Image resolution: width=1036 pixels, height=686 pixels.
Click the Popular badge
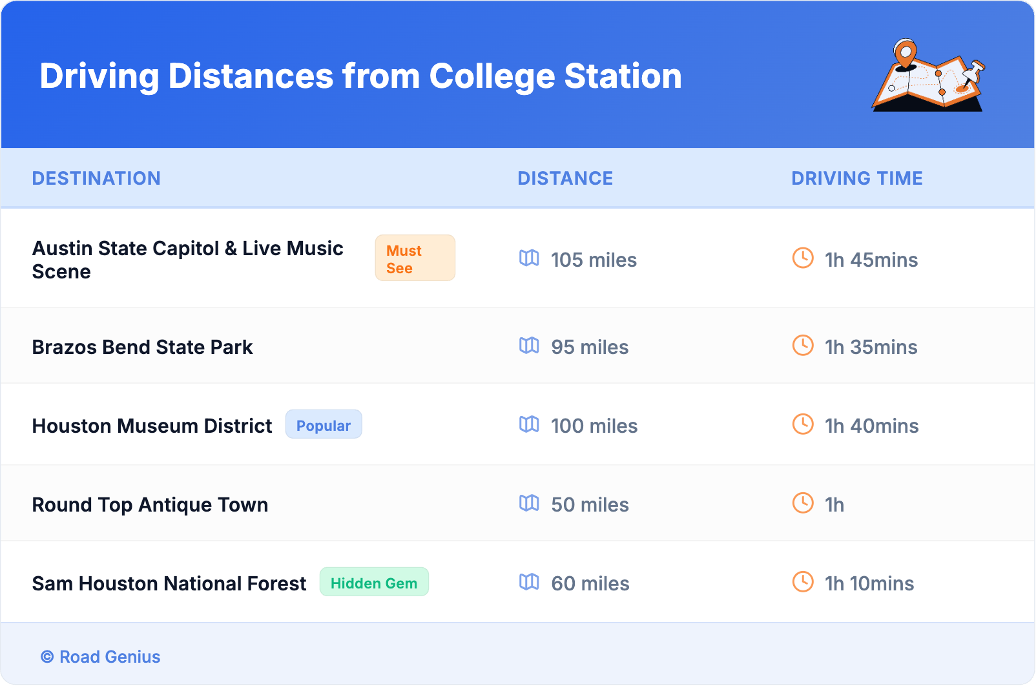point(324,425)
